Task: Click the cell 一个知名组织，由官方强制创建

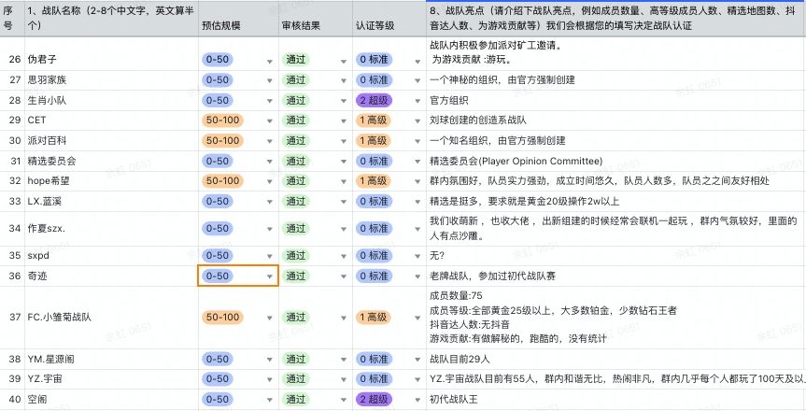Action: point(615,140)
